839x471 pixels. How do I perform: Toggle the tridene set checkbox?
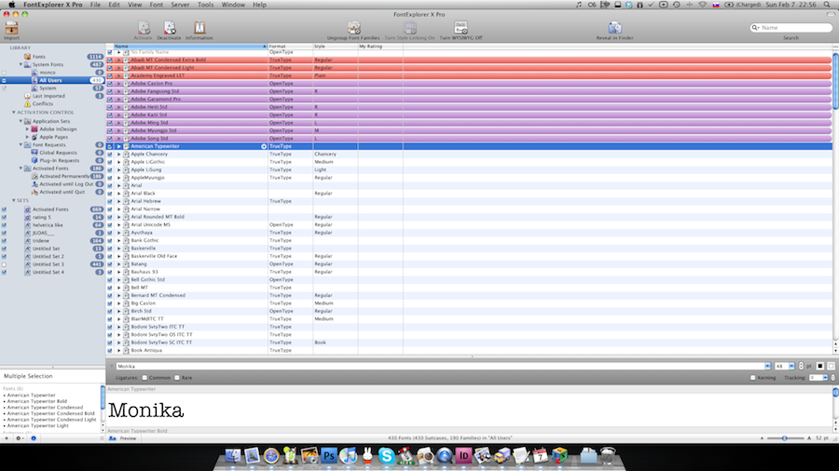(x=5, y=241)
